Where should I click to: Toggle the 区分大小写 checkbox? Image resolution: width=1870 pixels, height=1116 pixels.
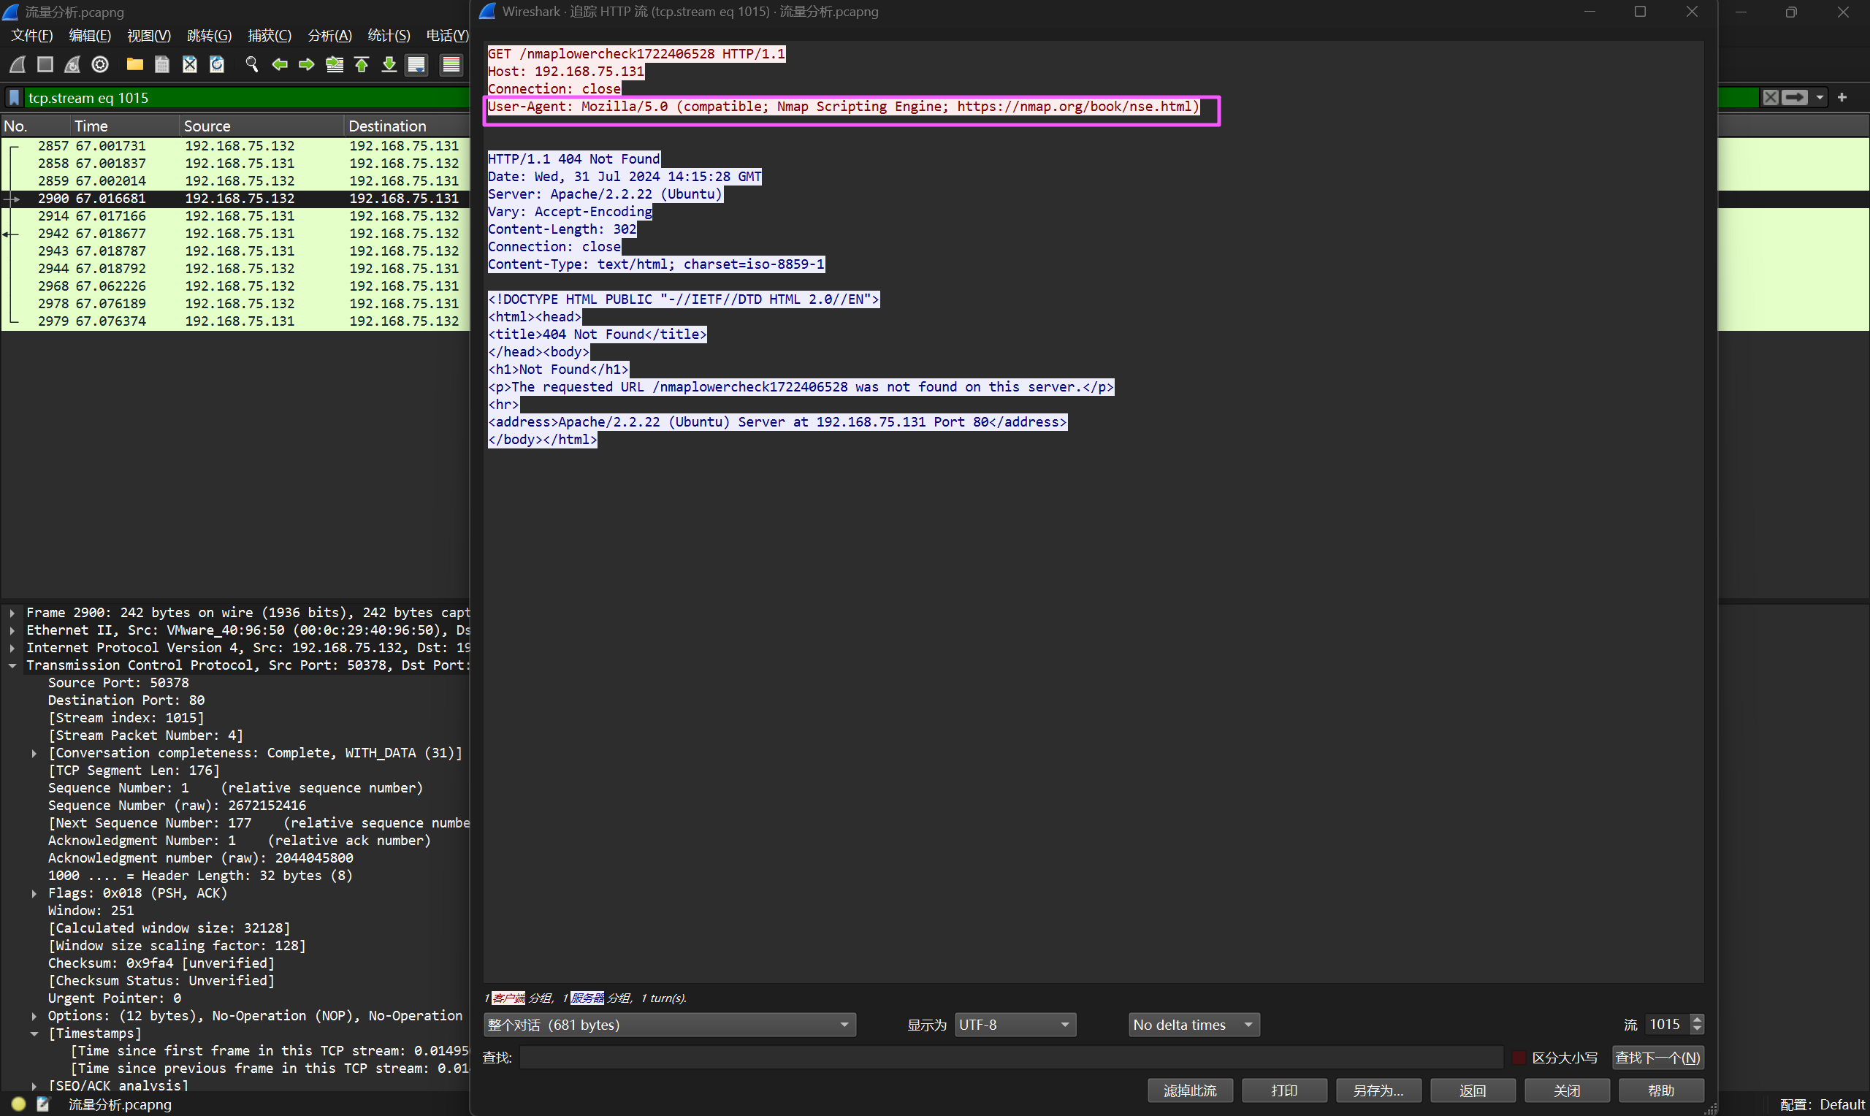1519,1058
